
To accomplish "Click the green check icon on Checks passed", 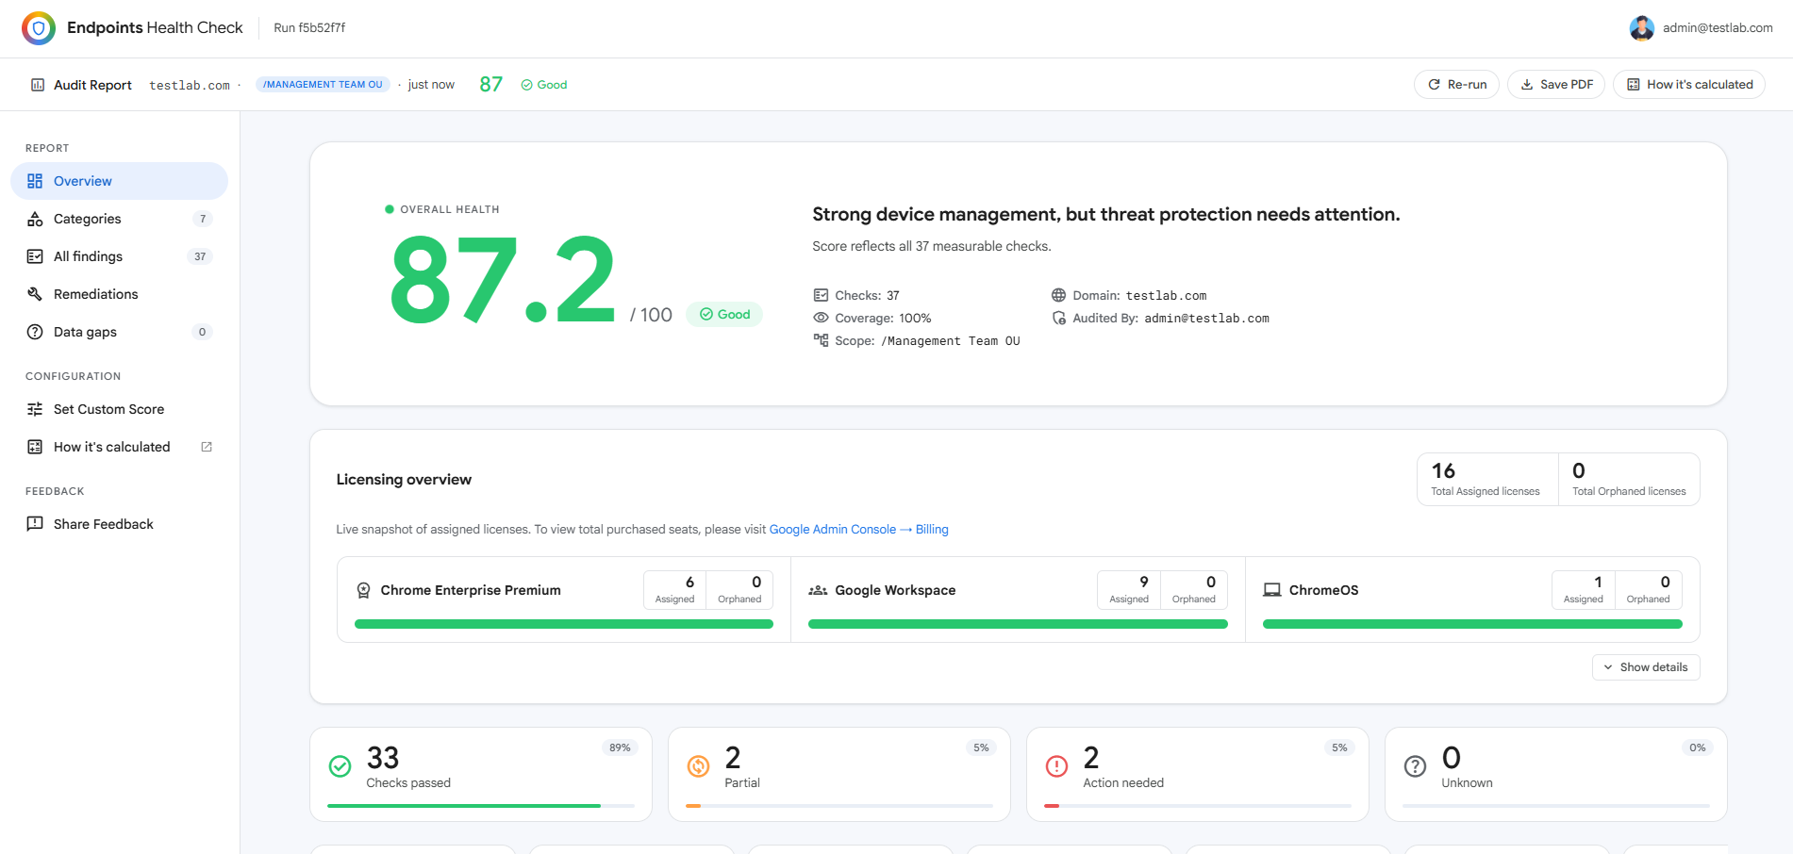I will coord(340,766).
